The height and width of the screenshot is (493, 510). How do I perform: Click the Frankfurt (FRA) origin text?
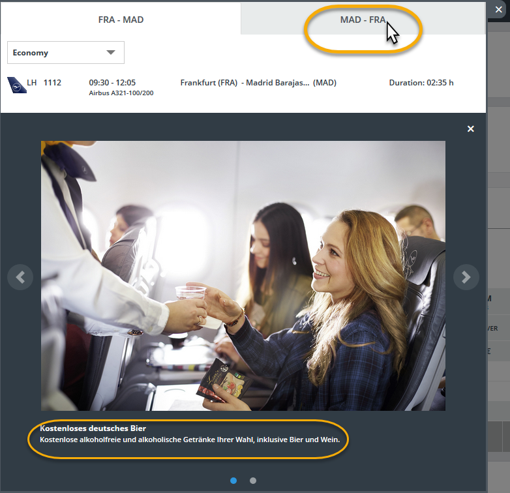coord(208,83)
